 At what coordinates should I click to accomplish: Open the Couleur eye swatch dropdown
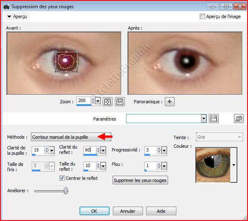pos(234,165)
